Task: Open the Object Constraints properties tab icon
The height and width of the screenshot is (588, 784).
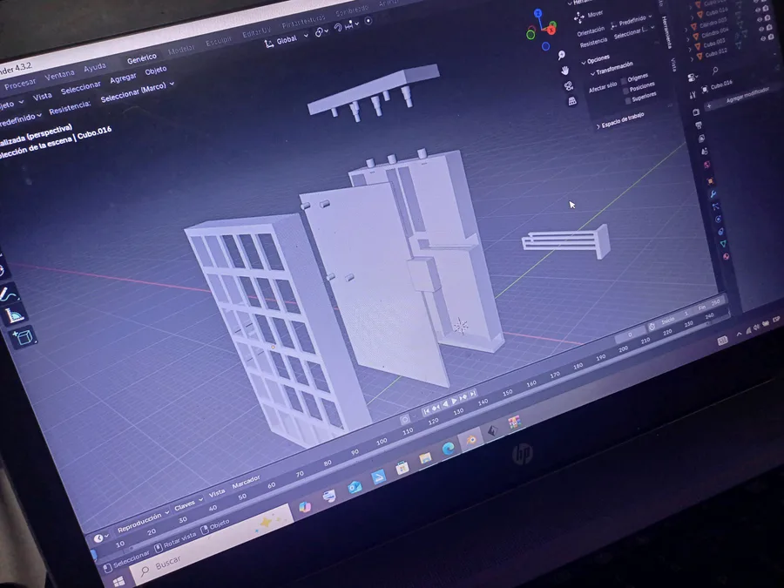Action: (720, 232)
